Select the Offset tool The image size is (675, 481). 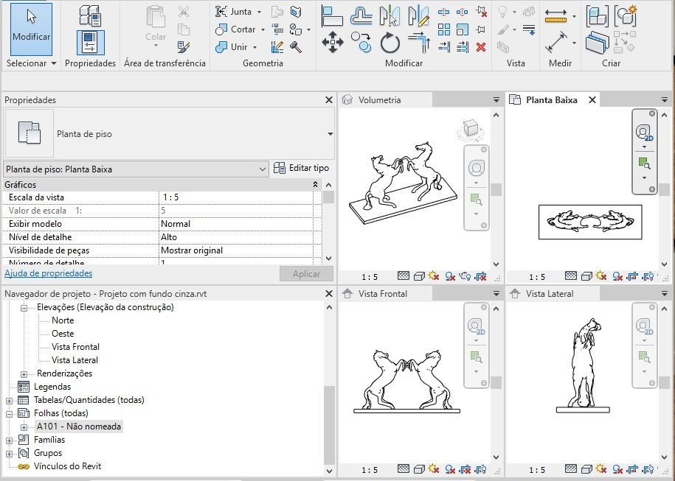coord(361,16)
